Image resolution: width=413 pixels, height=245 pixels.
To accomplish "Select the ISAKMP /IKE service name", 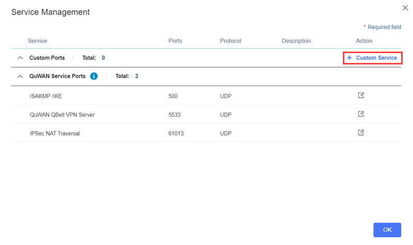I will pos(46,96).
